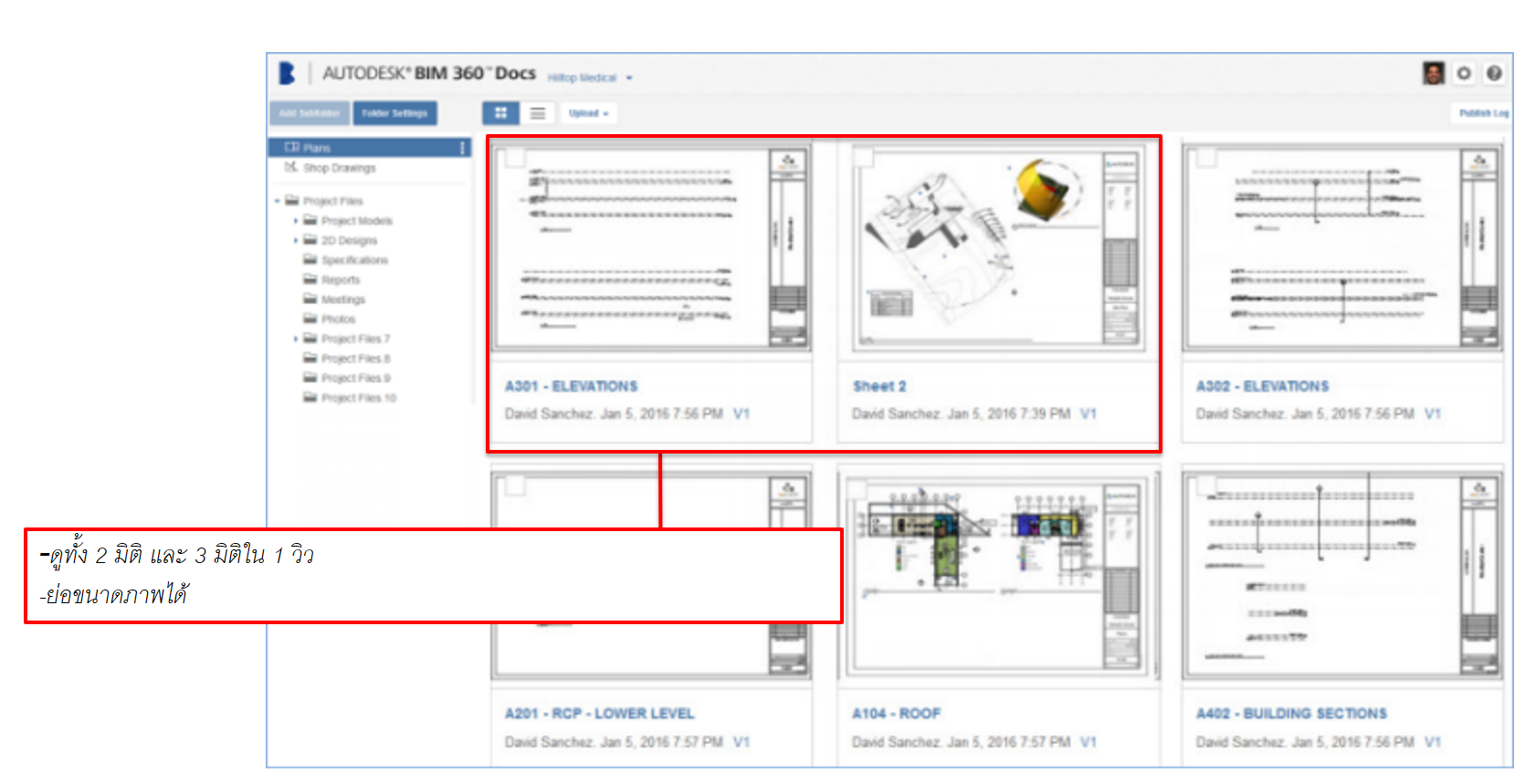
Task: Open the Publish Log
Action: [1483, 113]
